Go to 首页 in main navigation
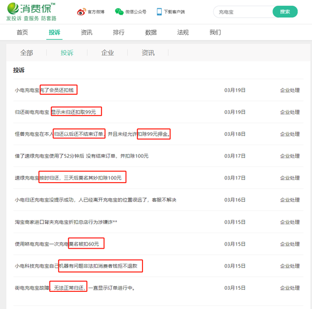The width and height of the screenshot is (312, 309). point(22,32)
